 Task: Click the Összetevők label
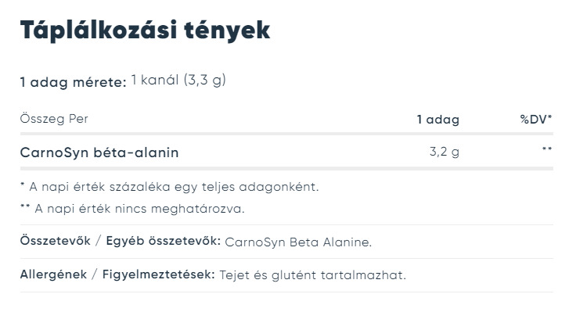coord(55,241)
